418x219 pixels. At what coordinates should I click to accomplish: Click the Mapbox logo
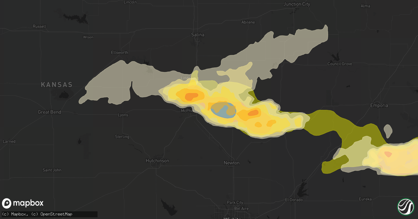(x=23, y=203)
